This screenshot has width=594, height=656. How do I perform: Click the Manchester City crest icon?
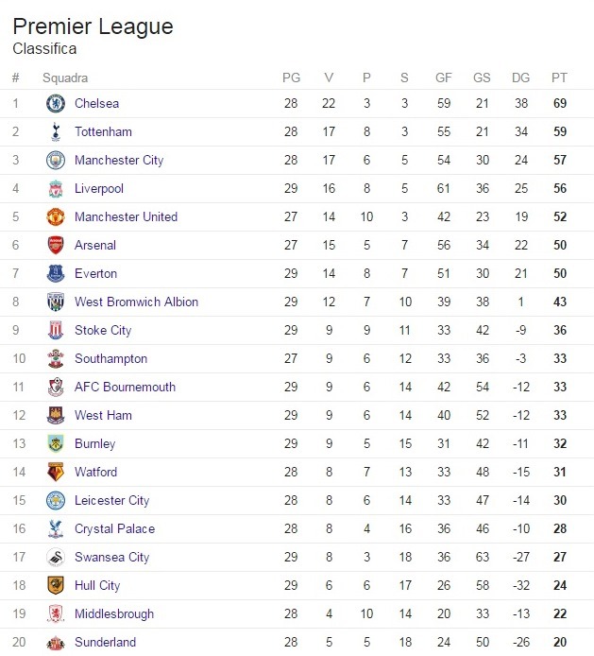[x=55, y=161]
